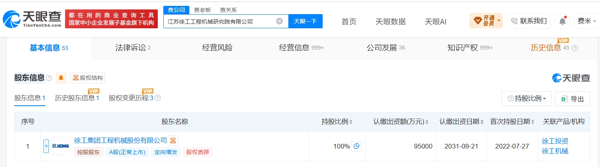This screenshot has height=167, width=600.
Task: Enable the orange shareholder monitoring alert
Action: pyautogui.click(x=61, y=78)
